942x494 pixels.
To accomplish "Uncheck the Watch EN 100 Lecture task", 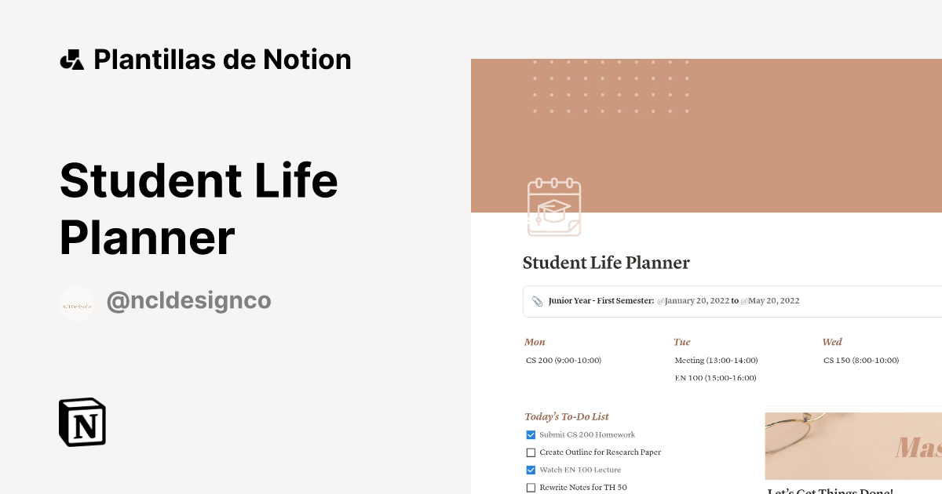I will (531, 470).
